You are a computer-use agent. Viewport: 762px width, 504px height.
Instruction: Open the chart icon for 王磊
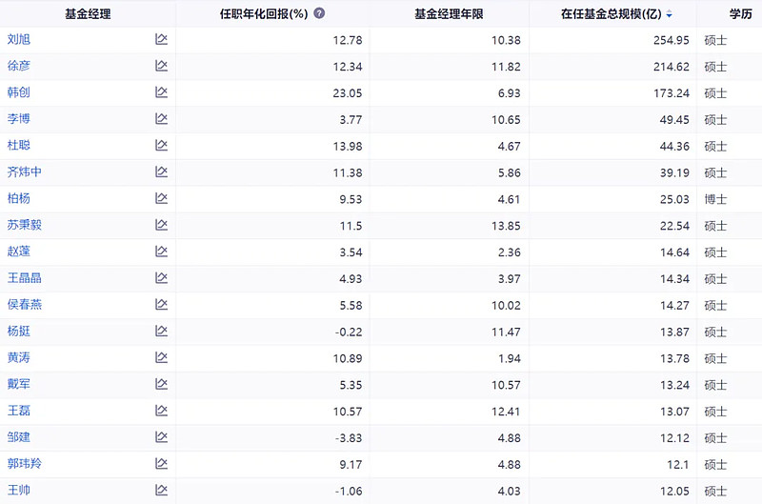[x=161, y=411]
